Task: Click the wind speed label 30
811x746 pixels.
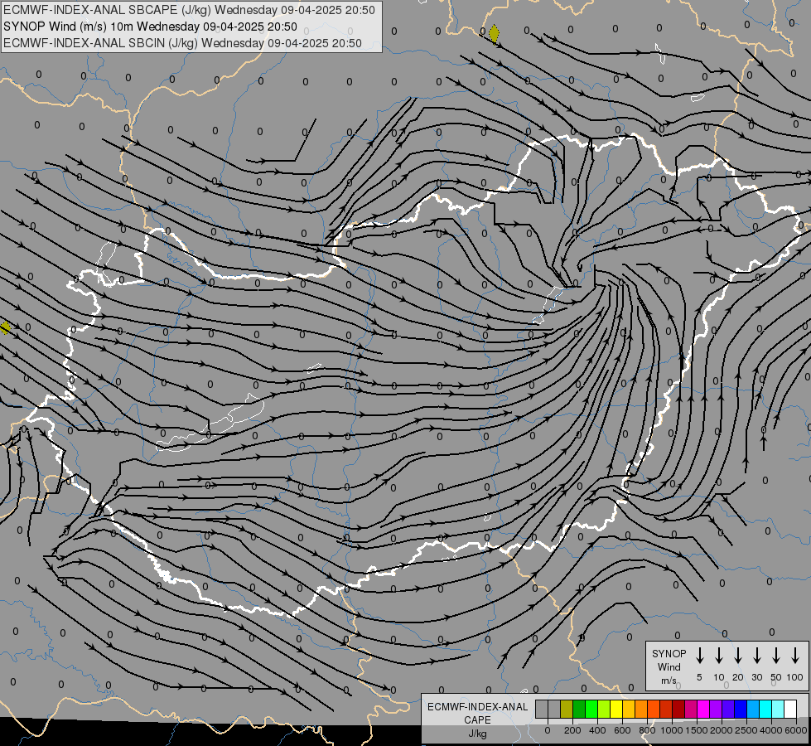Action: click(756, 677)
